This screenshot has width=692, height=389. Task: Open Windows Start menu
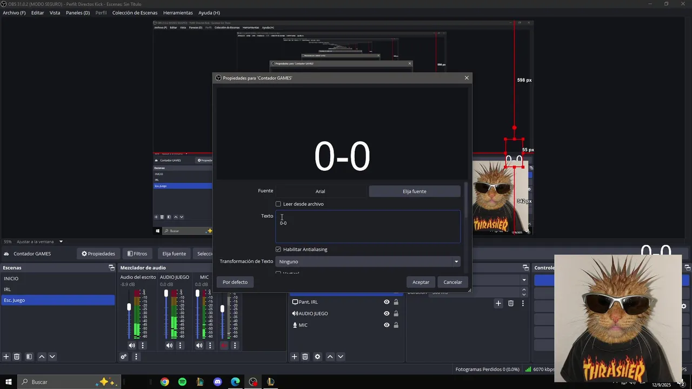pos(9,382)
